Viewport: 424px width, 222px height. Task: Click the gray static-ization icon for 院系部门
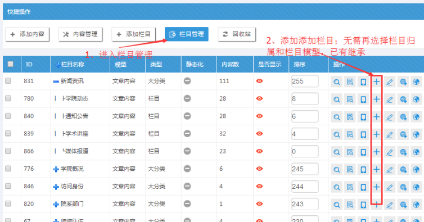click(187, 204)
